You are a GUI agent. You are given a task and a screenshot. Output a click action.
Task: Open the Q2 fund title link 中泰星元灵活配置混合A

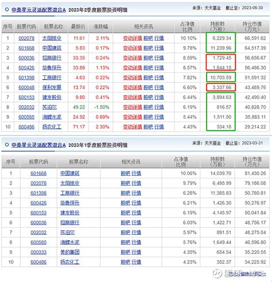click(38, 10)
